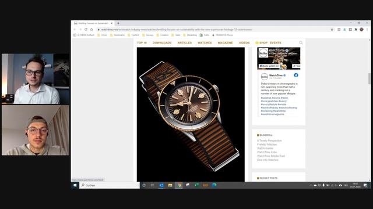Open the SHOP menu item
This screenshot has height=209, width=373.
tap(262, 42)
